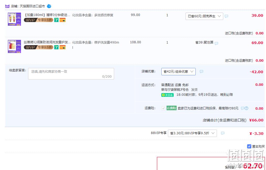Click the green 次日达 delivery badge
Image resolution: width=266 pixels, height=170 pixels.
click(167, 95)
